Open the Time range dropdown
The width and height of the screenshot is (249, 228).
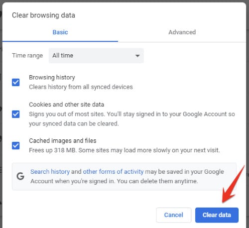pyautogui.click(x=96, y=55)
